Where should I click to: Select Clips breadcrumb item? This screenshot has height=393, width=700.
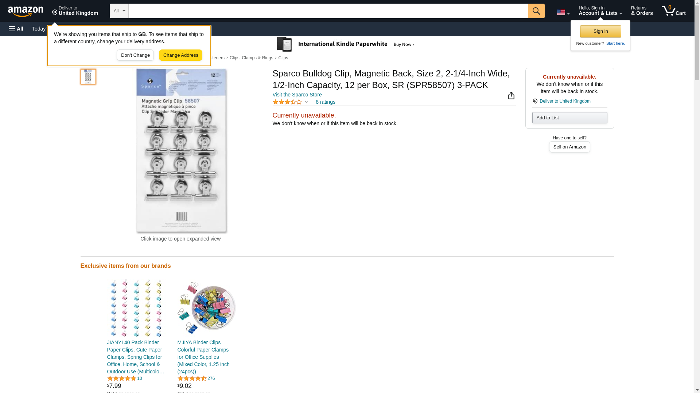point(283,58)
